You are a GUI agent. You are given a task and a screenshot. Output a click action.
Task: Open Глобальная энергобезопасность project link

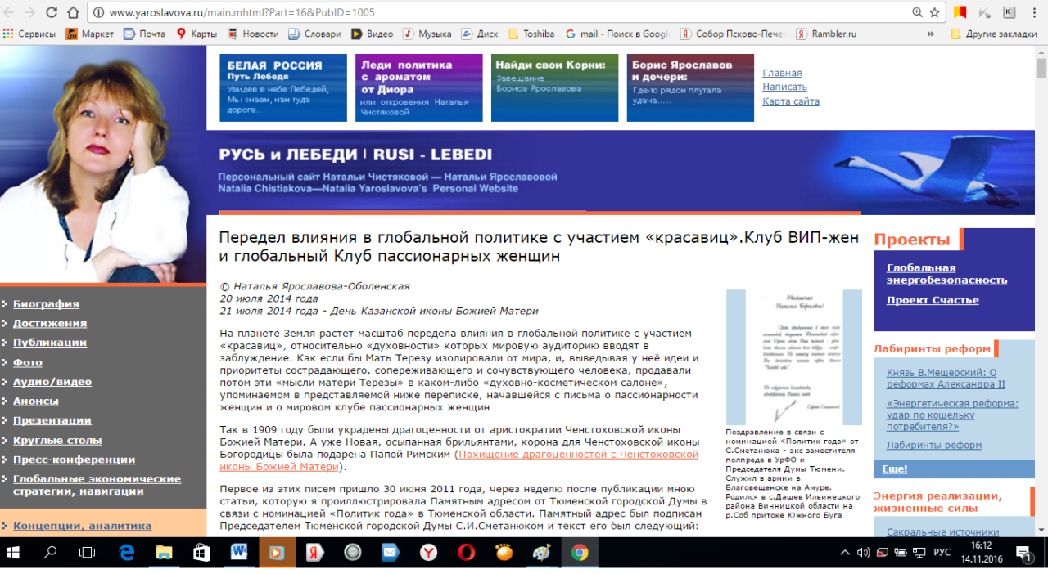pos(946,274)
